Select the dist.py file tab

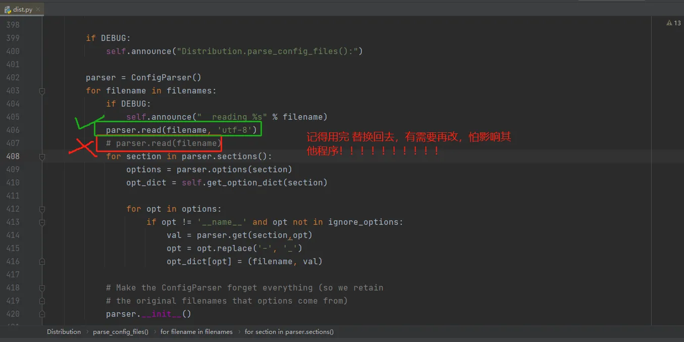pos(23,9)
